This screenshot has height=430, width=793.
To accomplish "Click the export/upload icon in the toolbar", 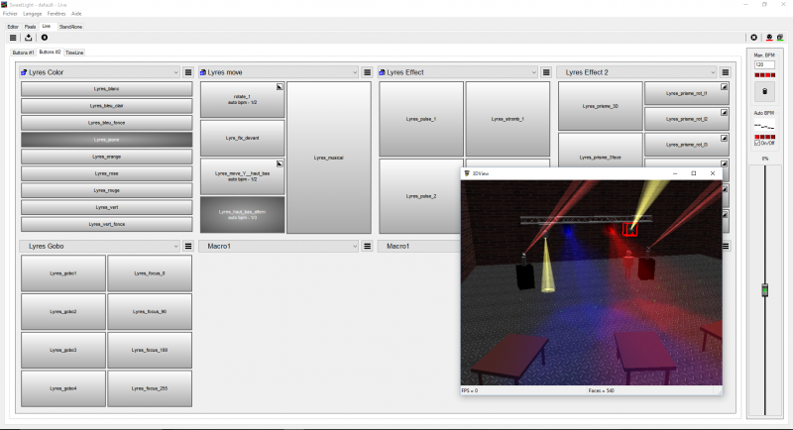I will coord(29,37).
